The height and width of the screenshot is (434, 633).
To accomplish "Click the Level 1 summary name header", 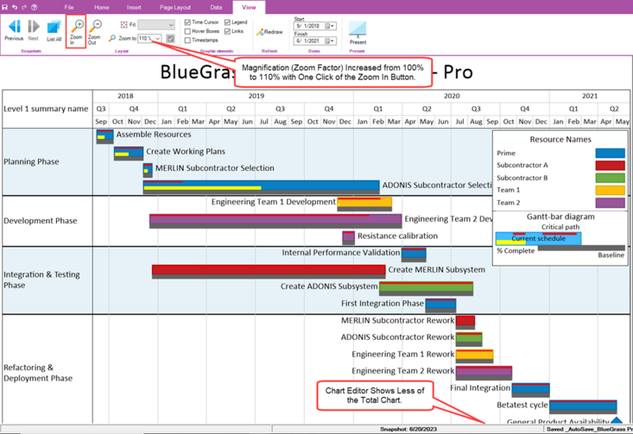I will 46,109.
